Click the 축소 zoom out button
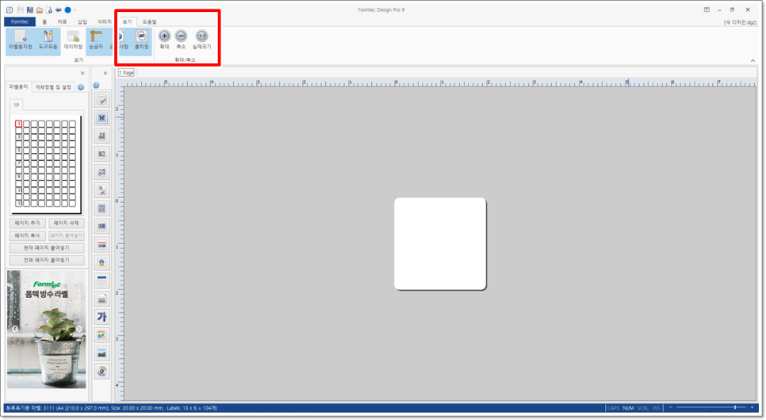766x420 pixels. (x=182, y=40)
